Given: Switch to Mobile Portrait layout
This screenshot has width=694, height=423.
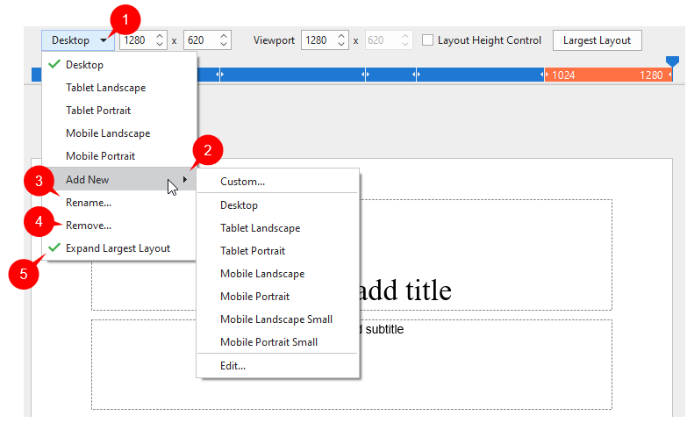Looking at the screenshot, I should tap(100, 156).
